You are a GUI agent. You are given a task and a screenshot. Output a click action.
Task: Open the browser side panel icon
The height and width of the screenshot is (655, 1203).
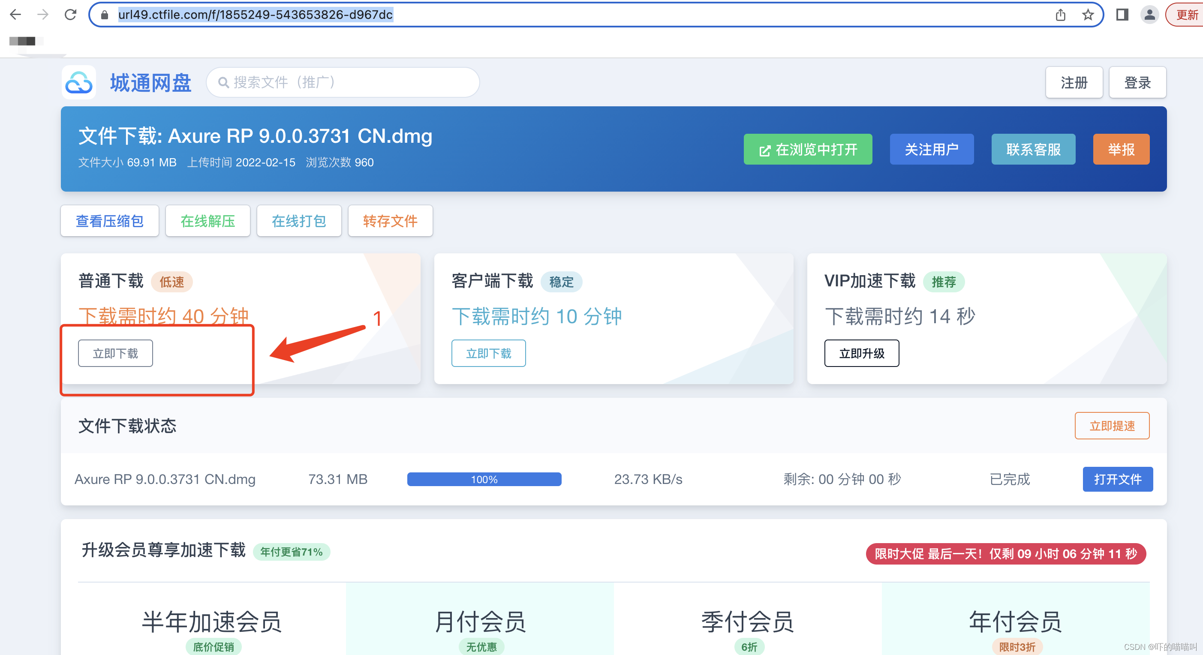click(1122, 15)
